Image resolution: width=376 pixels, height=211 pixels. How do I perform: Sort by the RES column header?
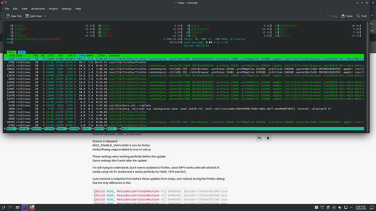click(60, 55)
